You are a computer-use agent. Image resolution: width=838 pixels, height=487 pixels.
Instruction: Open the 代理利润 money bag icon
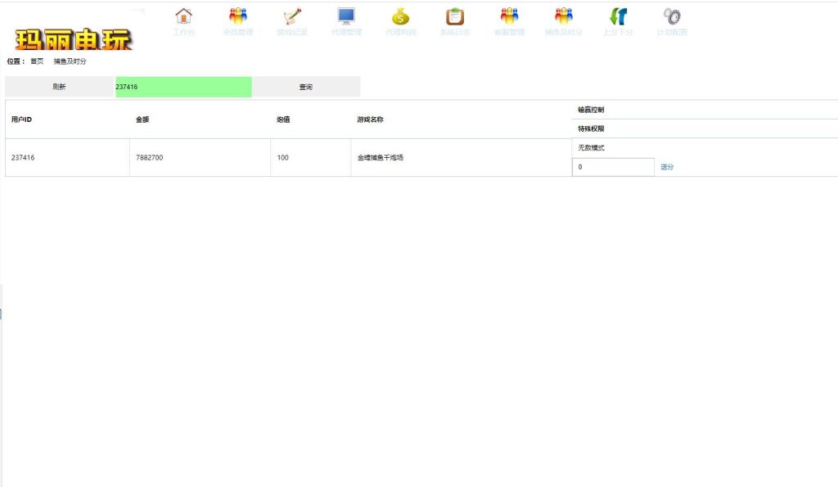400,16
